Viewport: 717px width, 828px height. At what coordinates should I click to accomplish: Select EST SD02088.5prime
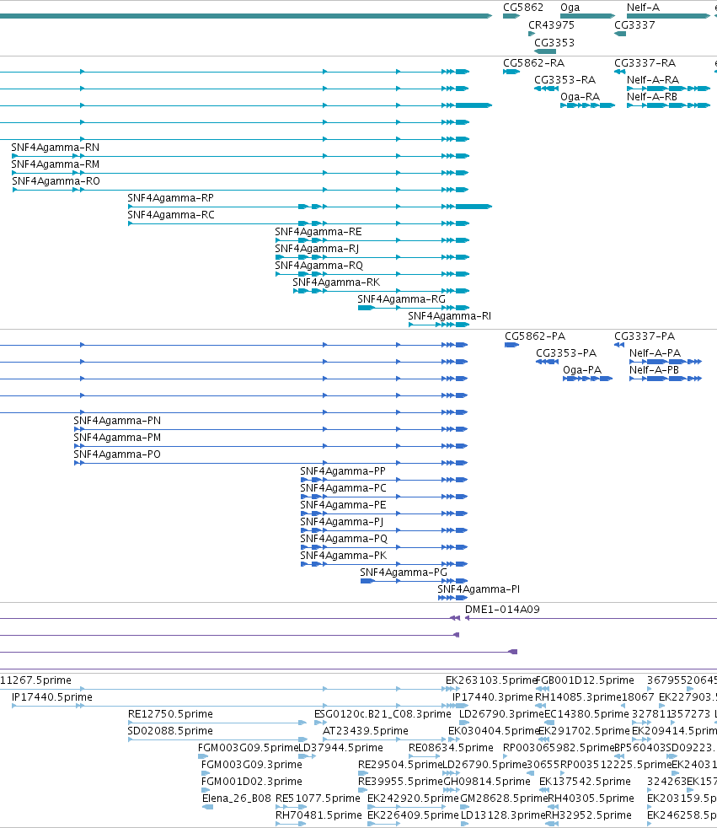coord(170,731)
